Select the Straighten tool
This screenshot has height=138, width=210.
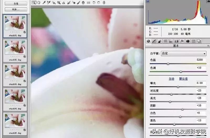point(64,3)
